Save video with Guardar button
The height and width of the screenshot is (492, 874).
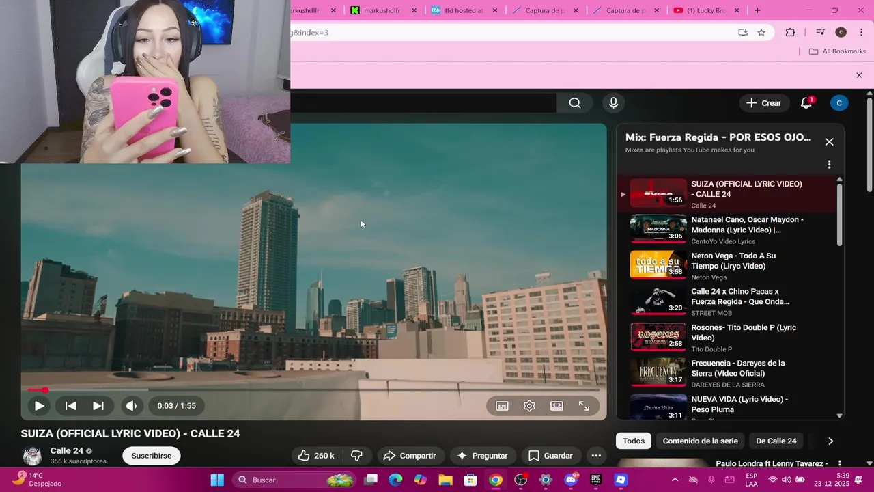pos(550,456)
